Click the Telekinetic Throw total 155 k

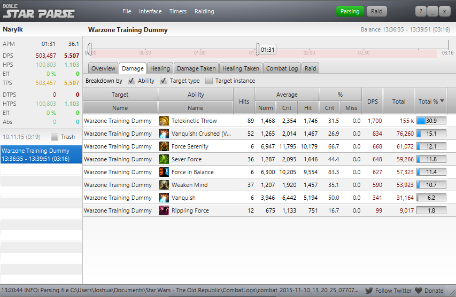point(407,121)
